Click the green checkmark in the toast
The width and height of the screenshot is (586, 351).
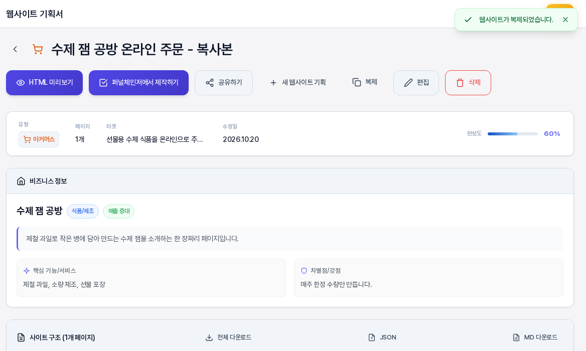(x=468, y=20)
